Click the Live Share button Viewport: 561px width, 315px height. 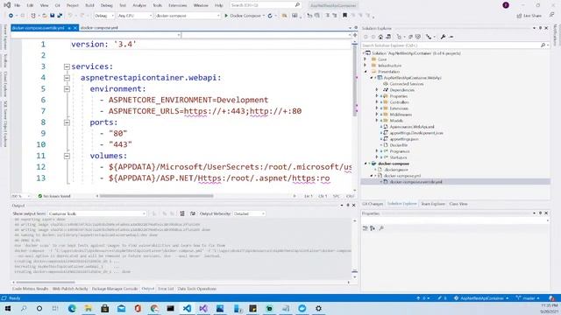coord(529,16)
